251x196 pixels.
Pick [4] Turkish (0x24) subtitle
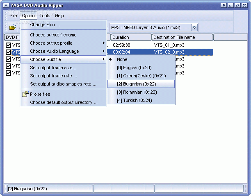tap(141, 101)
